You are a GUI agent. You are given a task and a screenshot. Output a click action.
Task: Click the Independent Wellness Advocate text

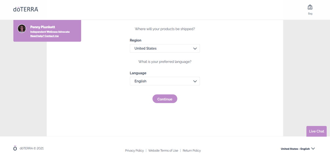pos(50,32)
